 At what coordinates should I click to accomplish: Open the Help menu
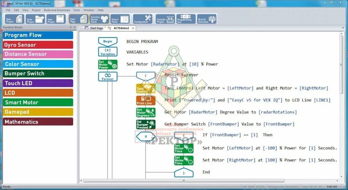click(x=101, y=10)
